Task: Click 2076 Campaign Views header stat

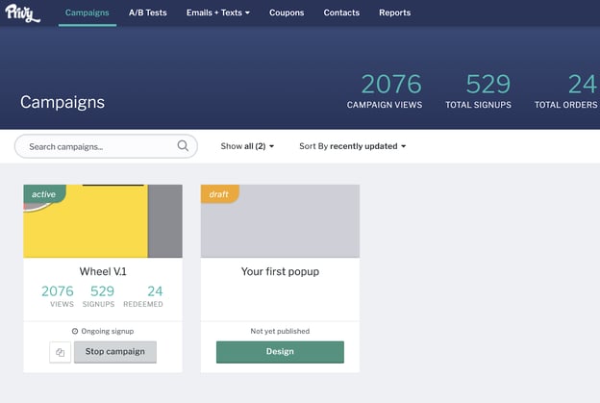Action: tap(385, 91)
